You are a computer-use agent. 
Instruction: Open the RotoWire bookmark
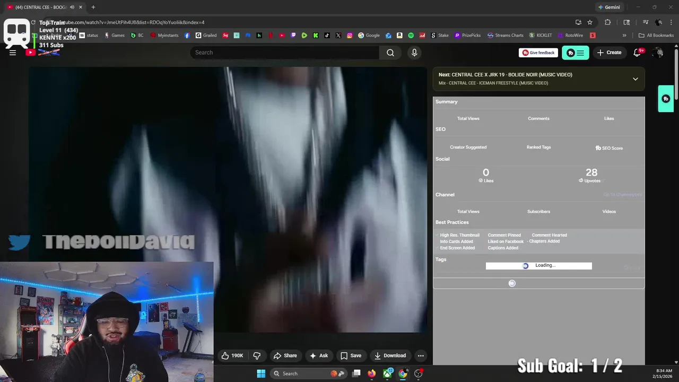(x=570, y=36)
